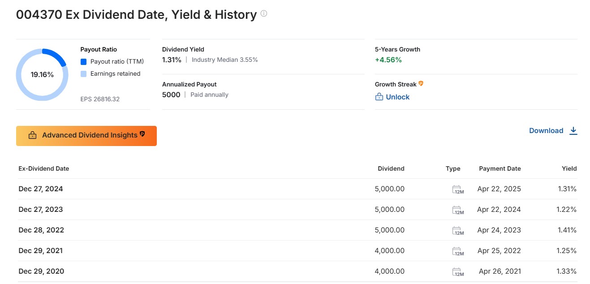Click the 12M calendar icon for Dec 27, 2024
This screenshot has height=284, width=590.
point(458,189)
